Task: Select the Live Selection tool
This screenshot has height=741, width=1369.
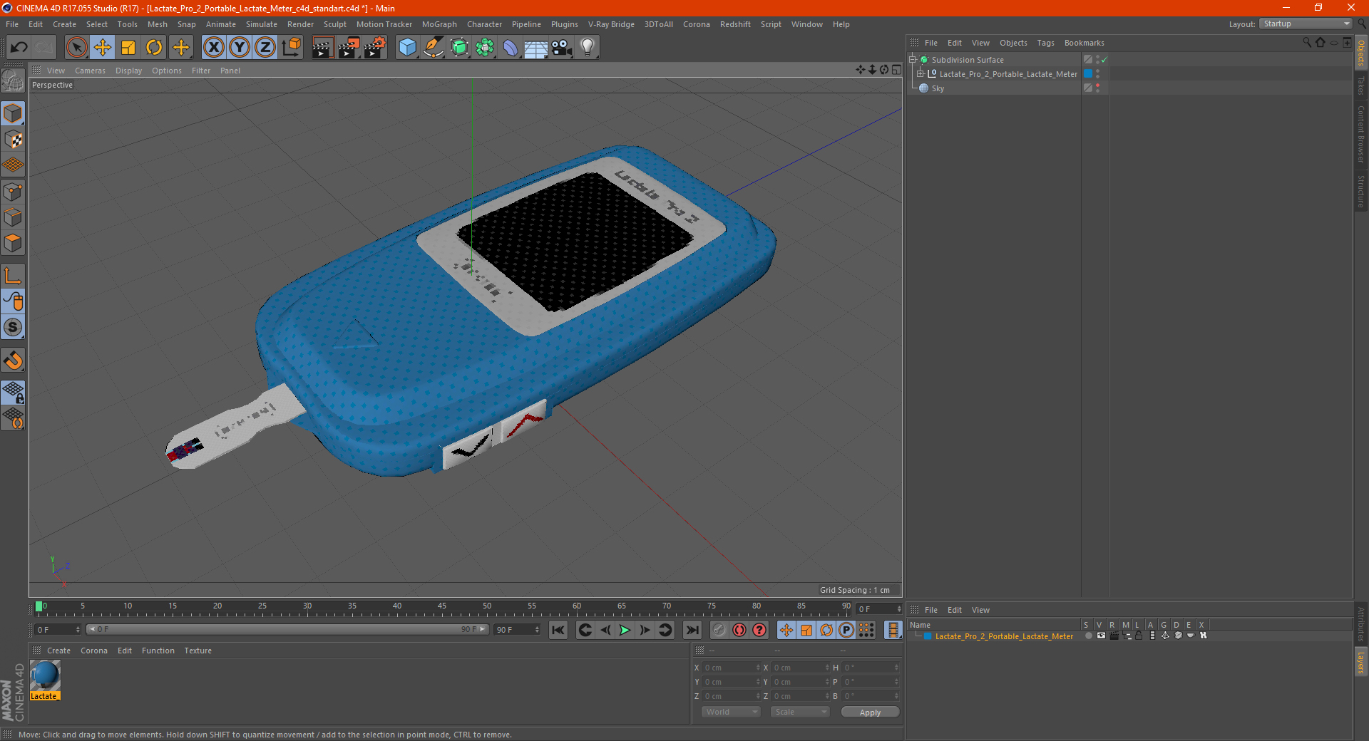Action: [76, 48]
